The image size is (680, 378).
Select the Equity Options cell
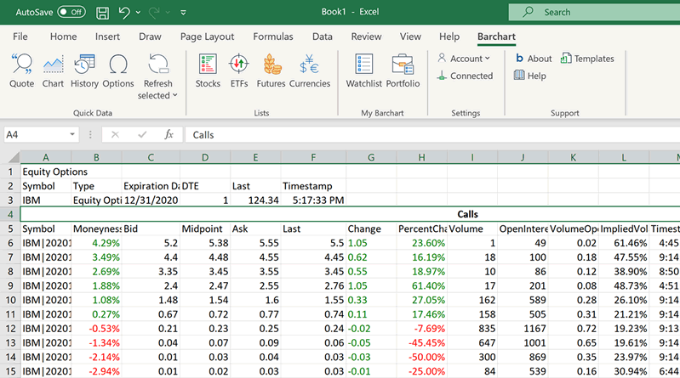coord(46,172)
